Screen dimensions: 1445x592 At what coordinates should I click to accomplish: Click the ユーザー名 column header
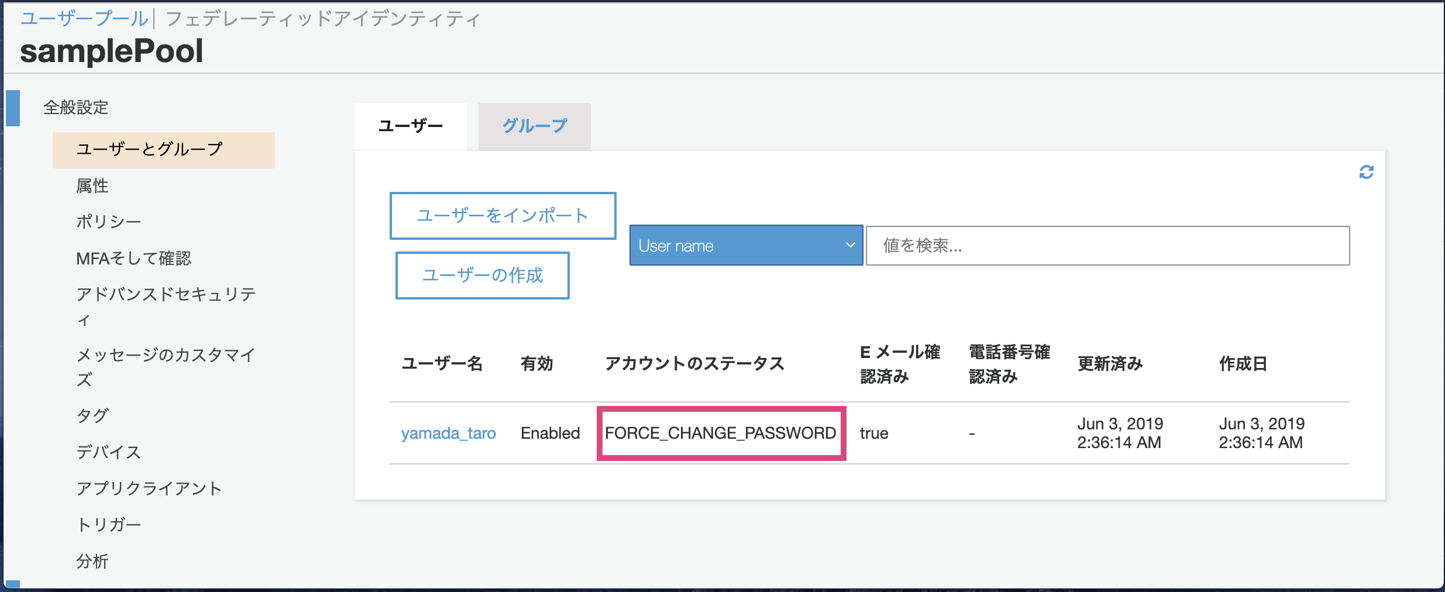442,364
